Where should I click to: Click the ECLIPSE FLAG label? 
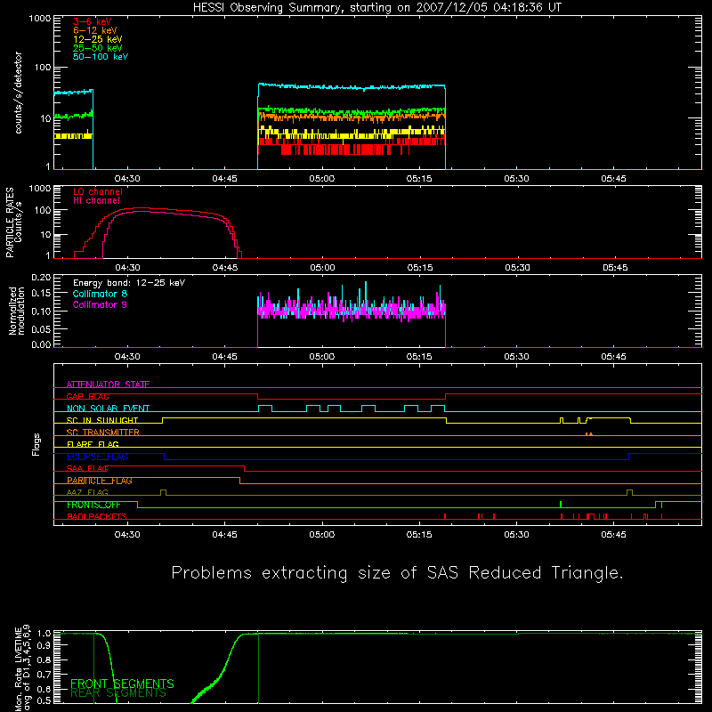(97, 457)
